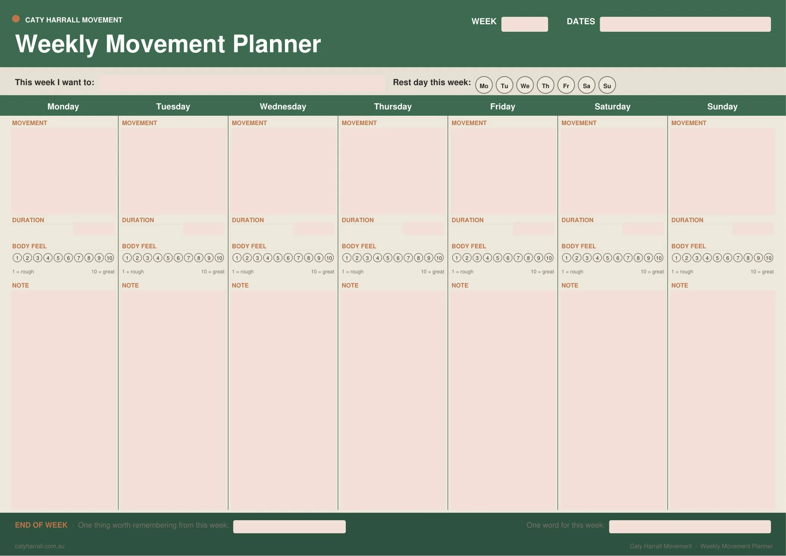Click the "One thing worth remembering" field

pyautogui.click(x=289, y=526)
